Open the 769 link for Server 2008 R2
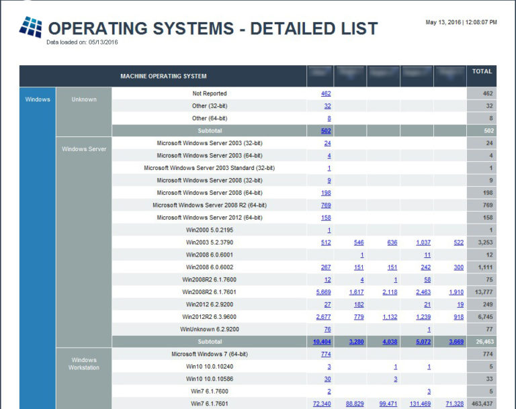The width and height of the screenshot is (516, 409). 326,206
